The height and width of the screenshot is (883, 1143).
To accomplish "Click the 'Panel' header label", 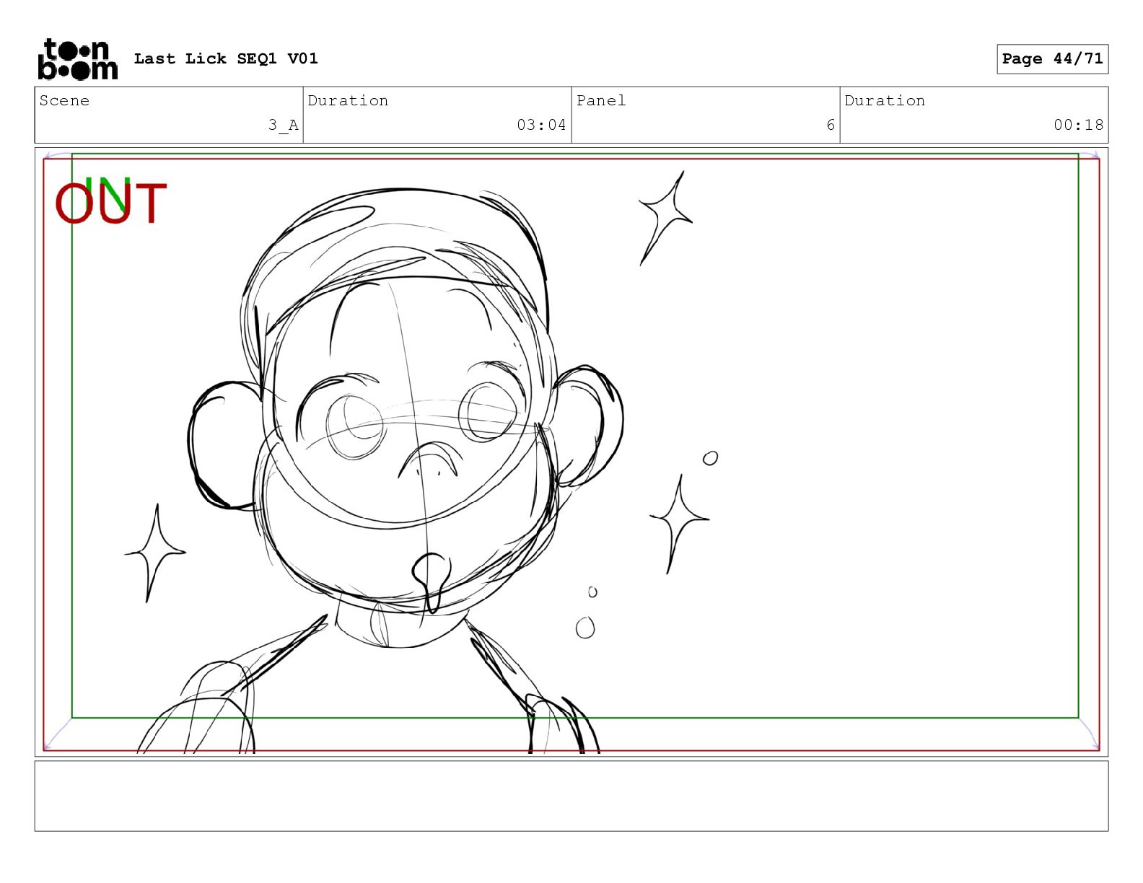I will [601, 101].
